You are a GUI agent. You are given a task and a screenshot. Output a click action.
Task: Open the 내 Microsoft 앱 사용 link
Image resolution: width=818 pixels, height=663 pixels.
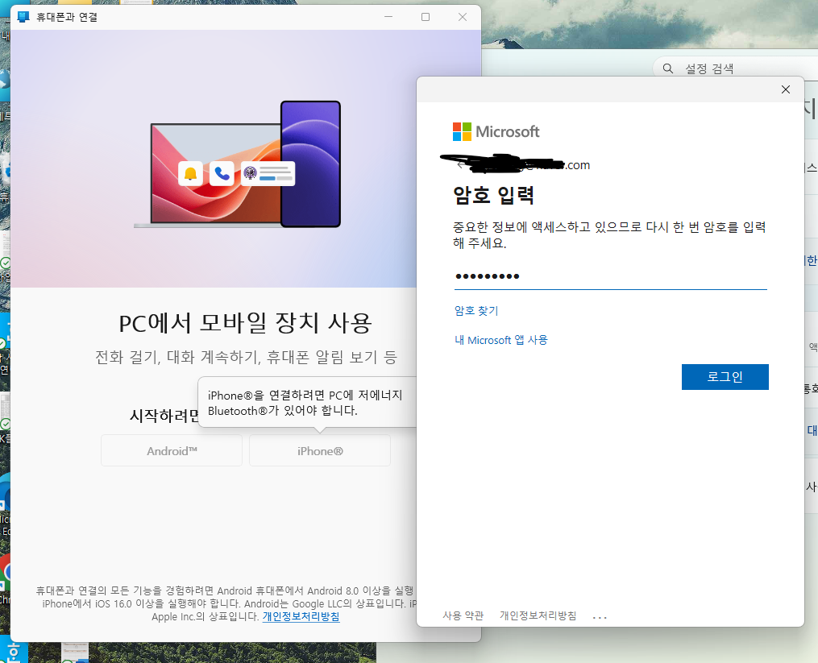(x=500, y=340)
